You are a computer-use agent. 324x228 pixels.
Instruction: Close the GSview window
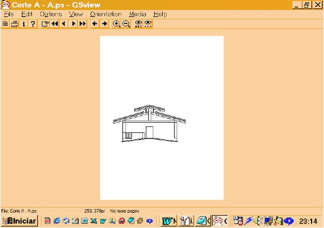[318, 5]
